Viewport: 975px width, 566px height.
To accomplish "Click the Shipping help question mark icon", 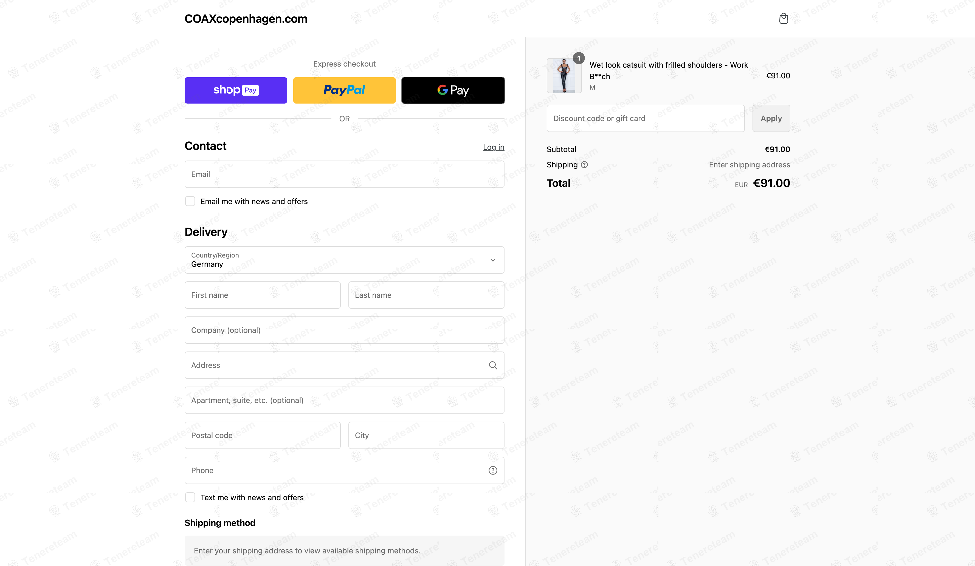I will 584,165.
